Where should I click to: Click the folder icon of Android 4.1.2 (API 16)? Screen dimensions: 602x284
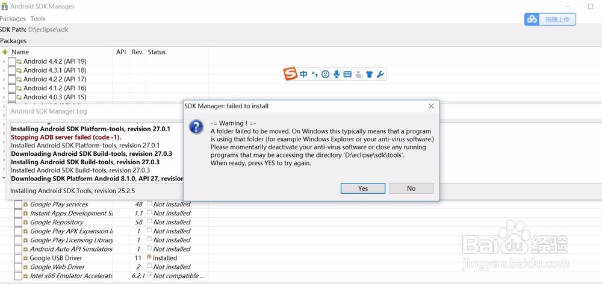tap(19, 88)
